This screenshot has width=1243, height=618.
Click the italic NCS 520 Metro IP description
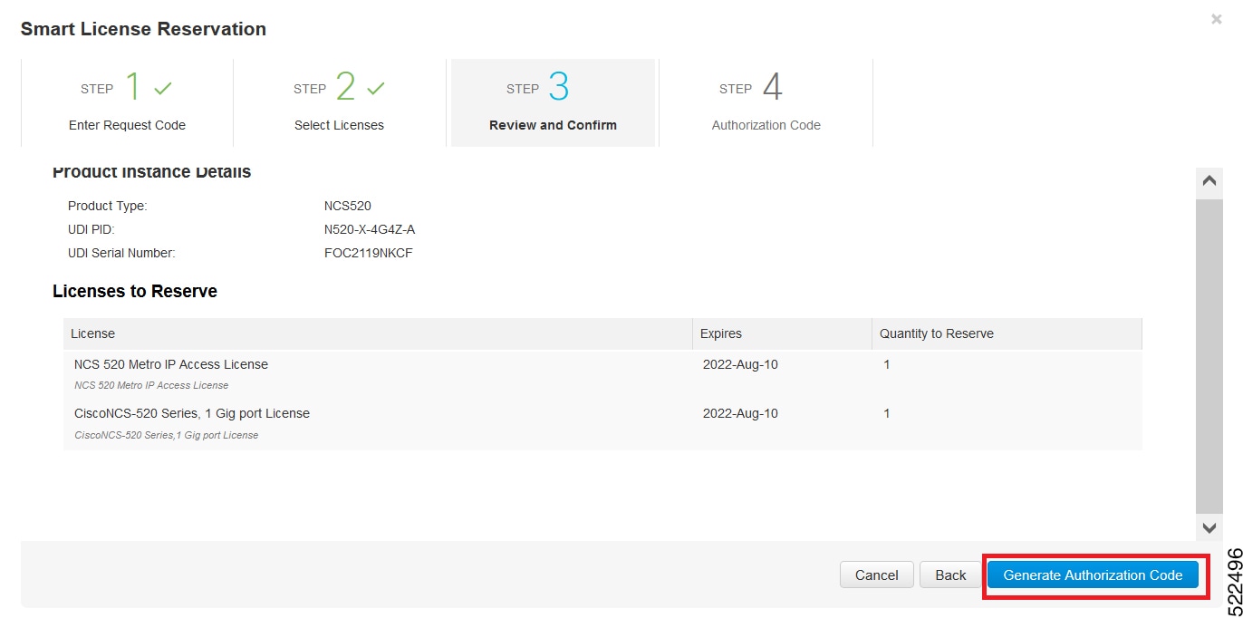click(151, 385)
